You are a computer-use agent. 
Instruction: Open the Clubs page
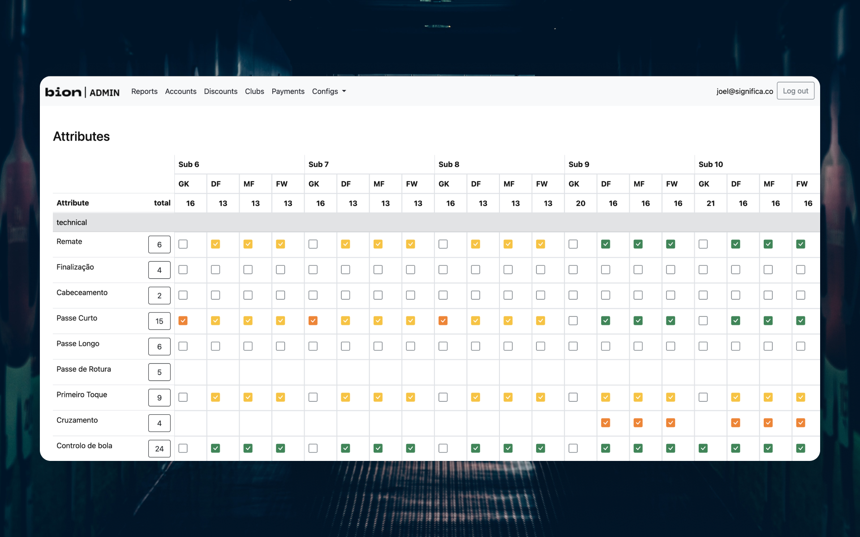click(254, 91)
